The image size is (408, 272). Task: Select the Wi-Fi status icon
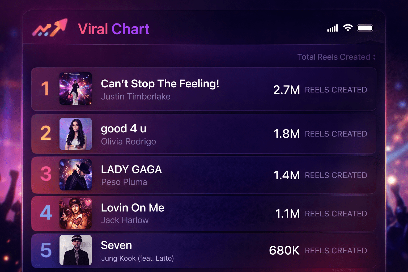(348, 27)
